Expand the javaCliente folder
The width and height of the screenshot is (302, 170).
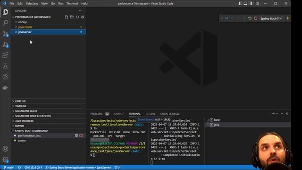[x=16, y=27]
